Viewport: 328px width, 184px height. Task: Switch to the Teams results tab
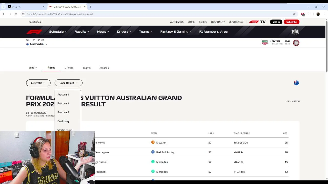point(87,68)
